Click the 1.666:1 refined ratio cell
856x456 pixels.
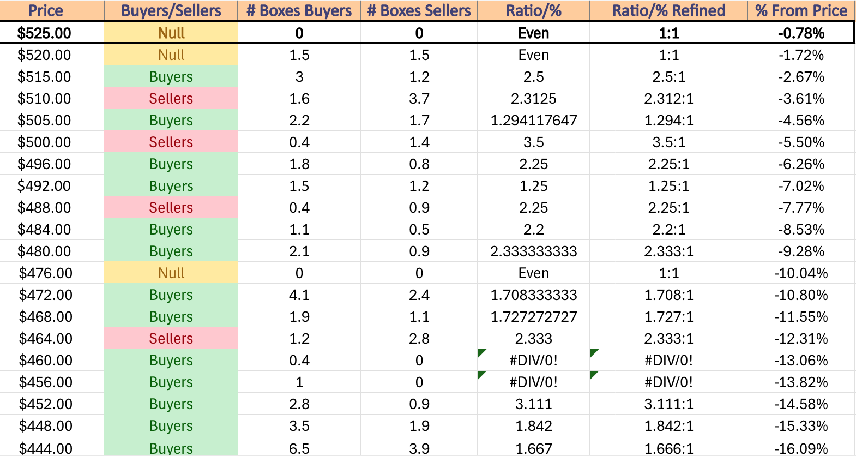[x=668, y=447]
